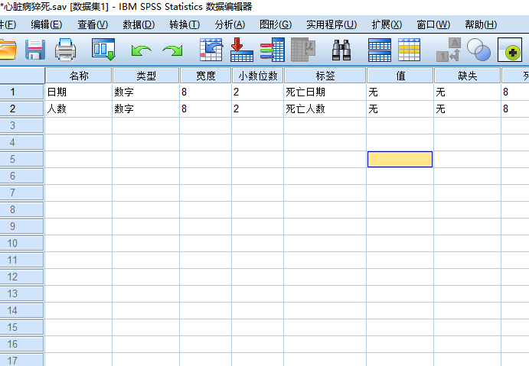Click the highlighted yellow cell in row 5
529x366 pixels.
point(400,159)
